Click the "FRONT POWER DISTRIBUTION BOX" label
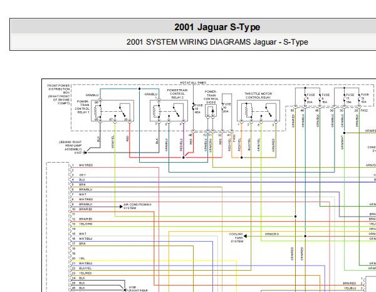 click(x=59, y=89)
